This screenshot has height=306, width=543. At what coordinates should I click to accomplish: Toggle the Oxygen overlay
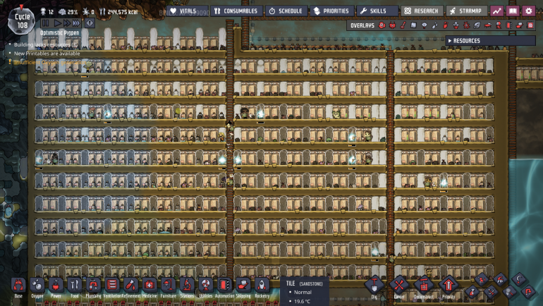(x=382, y=25)
